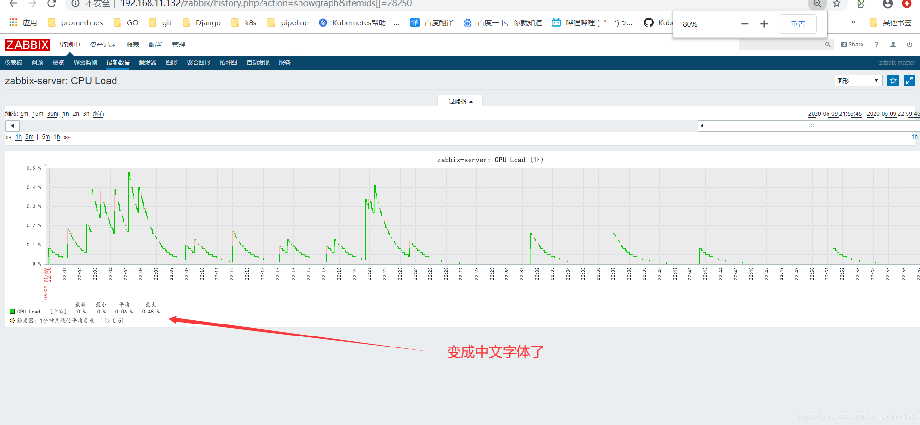Open the 图形 view type dropdown
Viewport: 920px width, 425px height.
[x=858, y=80]
